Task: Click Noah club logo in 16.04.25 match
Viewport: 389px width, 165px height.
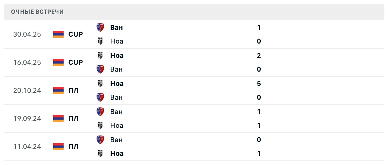Action: point(100,56)
